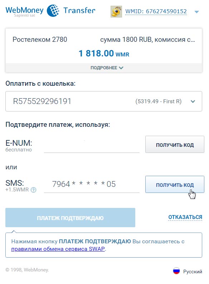Click WMID: 676274590152 link
Image resolution: width=209 pixels, height=284 pixels.
click(x=156, y=11)
